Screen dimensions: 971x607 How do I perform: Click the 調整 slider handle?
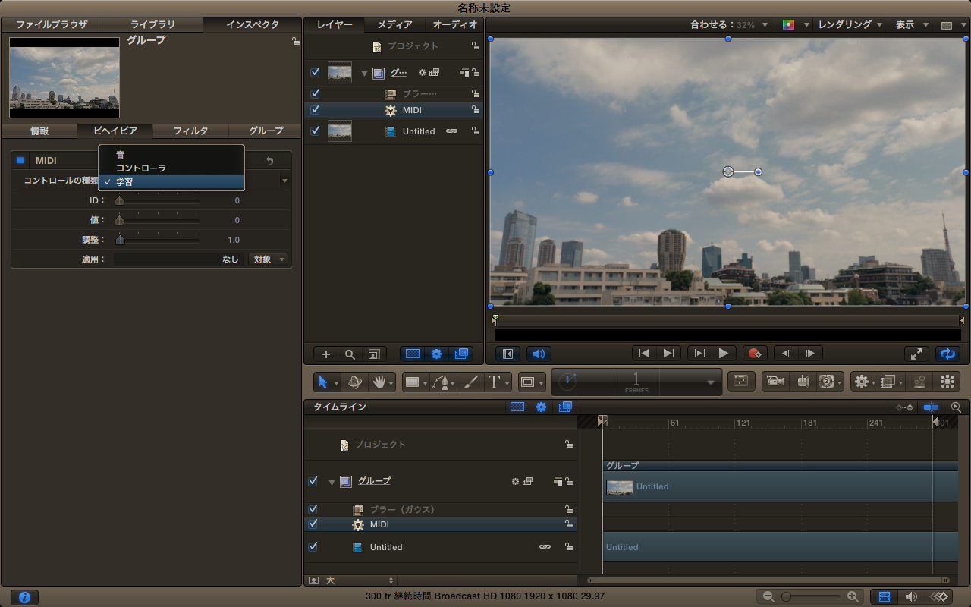tap(120, 240)
